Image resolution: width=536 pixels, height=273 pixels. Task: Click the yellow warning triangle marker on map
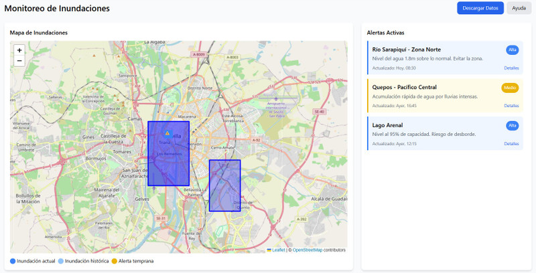(167, 133)
